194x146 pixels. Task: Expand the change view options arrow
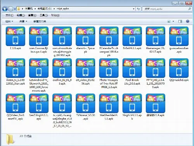[173, 21]
